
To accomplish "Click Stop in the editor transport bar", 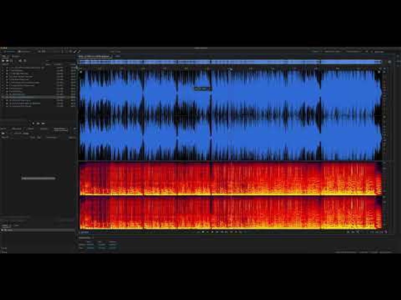I will [x=203, y=232].
